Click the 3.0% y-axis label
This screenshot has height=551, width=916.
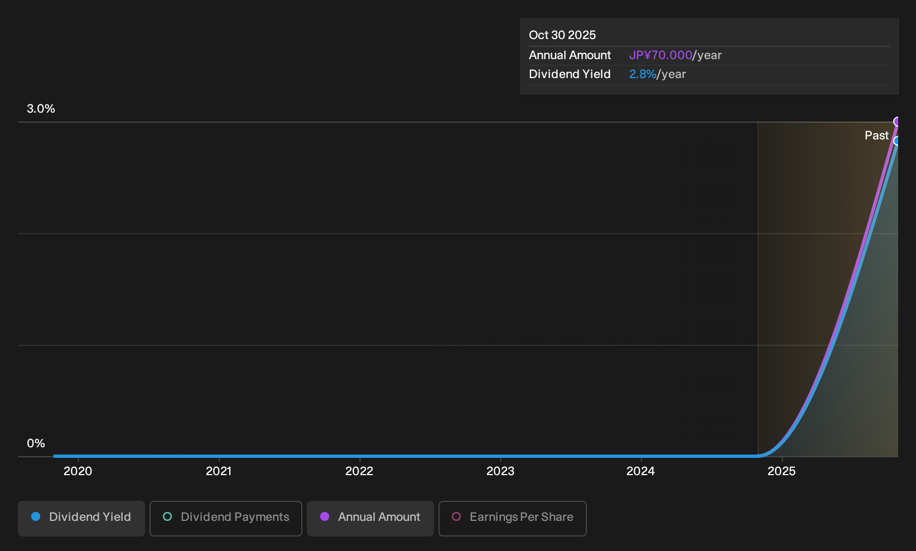(x=41, y=109)
